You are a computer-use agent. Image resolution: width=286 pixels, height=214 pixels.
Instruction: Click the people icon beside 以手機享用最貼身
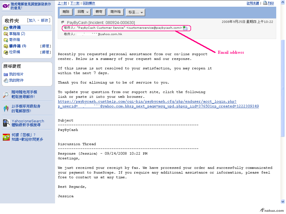(x=6, y=109)
